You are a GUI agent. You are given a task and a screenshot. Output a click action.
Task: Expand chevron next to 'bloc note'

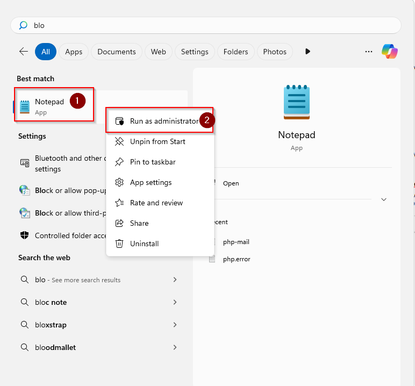175,302
